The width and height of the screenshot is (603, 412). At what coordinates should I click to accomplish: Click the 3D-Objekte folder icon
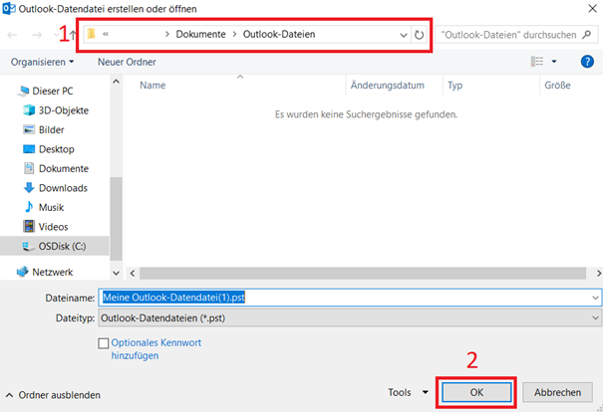28,109
